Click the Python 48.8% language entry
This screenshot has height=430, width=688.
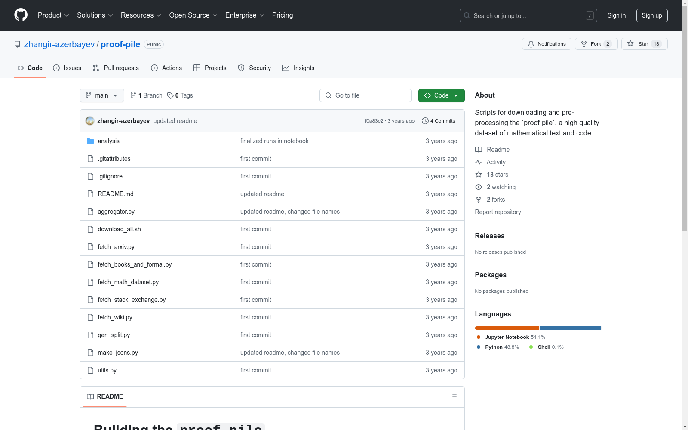pyautogui.click(x=498, y=347)
